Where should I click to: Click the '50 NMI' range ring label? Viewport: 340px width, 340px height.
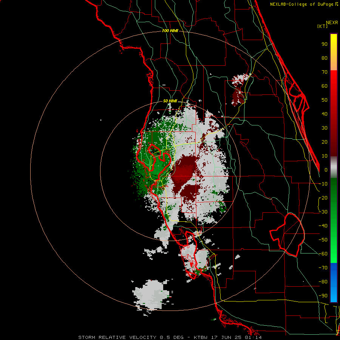click(170, 101)
